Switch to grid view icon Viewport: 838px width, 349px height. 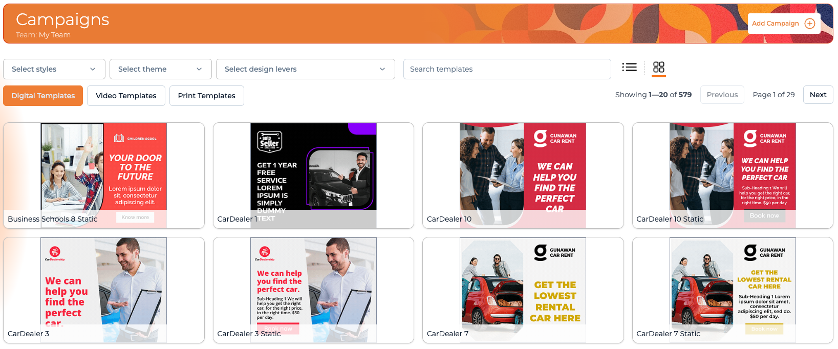click(659, 67)
